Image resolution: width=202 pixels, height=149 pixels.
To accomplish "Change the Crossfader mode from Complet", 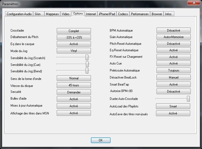I will coord(74,31).
